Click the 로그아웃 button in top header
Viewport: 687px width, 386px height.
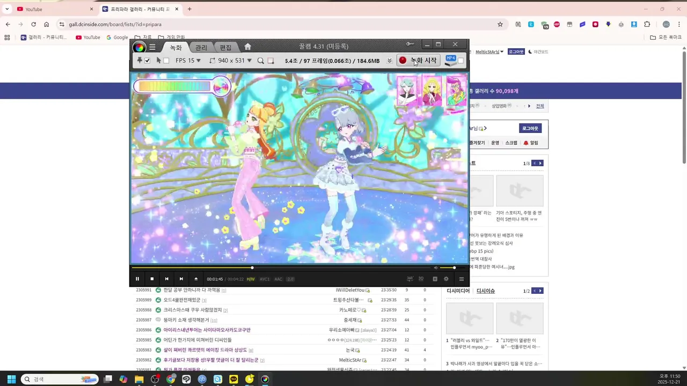pos(516,51)
